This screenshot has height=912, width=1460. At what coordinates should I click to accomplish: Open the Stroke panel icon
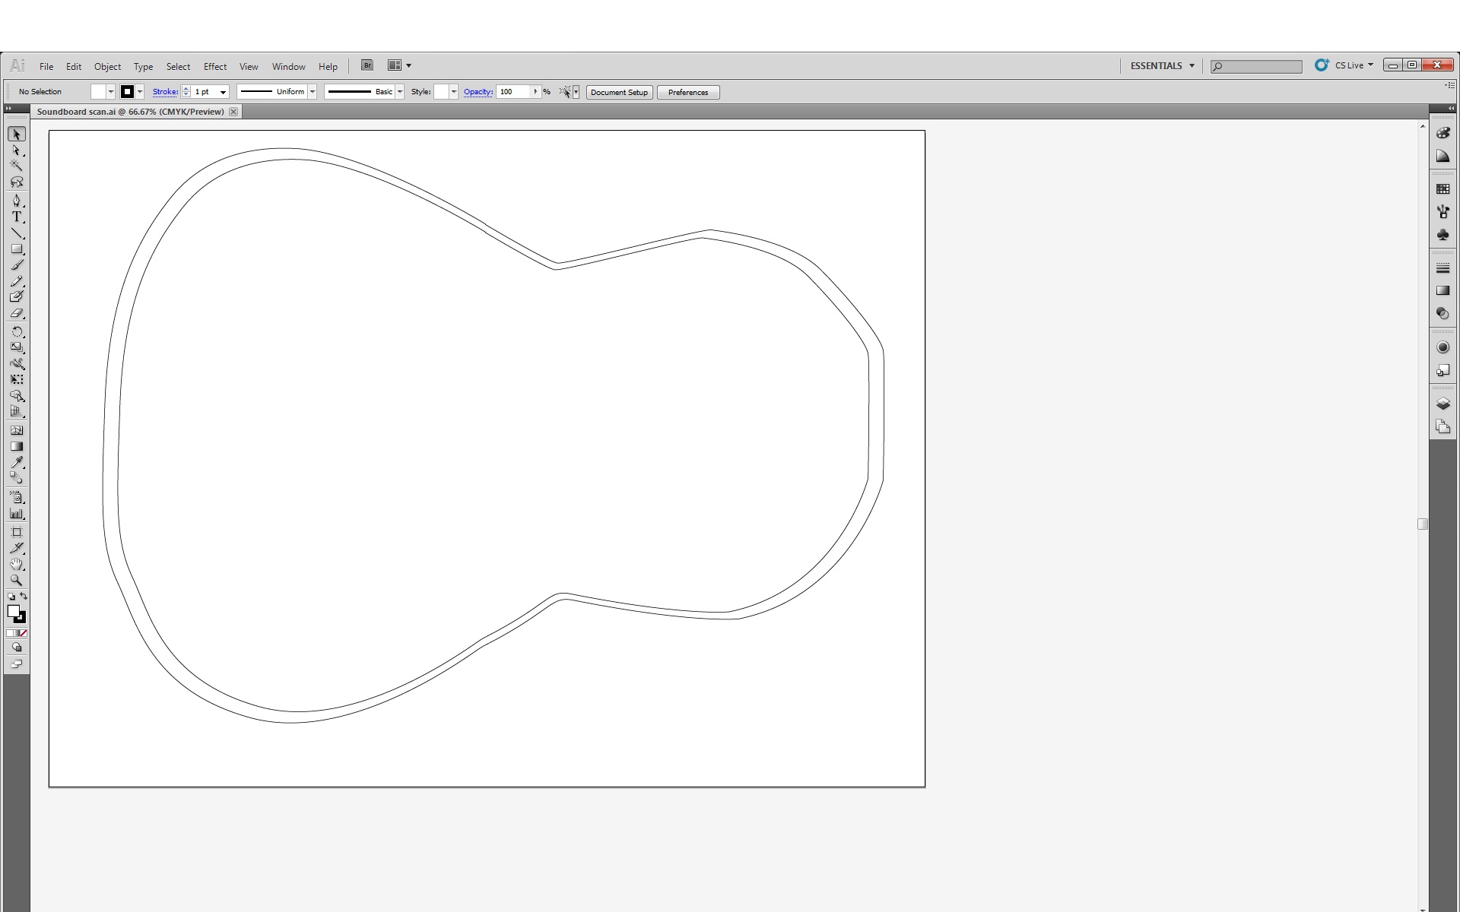click(1443, 268)
